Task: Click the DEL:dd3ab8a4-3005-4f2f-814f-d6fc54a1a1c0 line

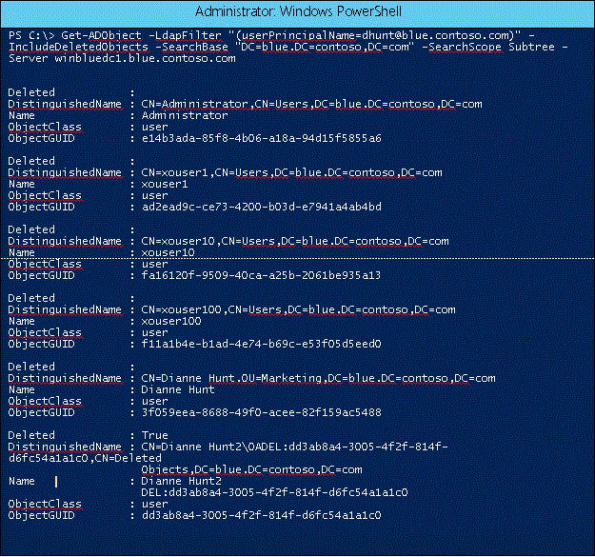Action: tap(274, 492)
